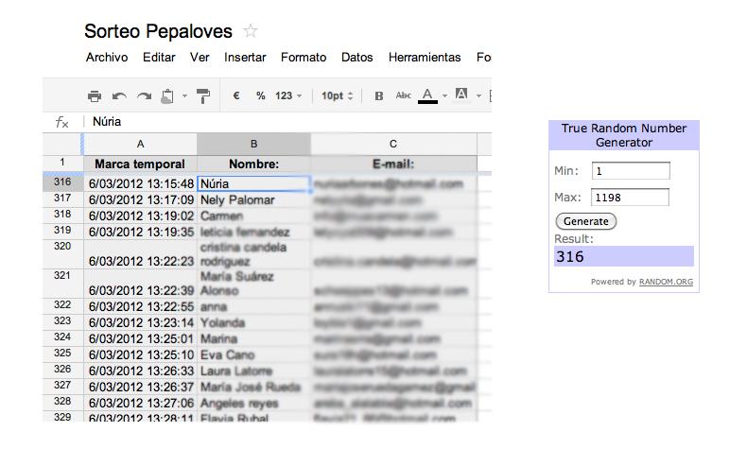The height and width of the screenshot is (449, 747).
Task: Click the Max input field
Action: point(630,198)
